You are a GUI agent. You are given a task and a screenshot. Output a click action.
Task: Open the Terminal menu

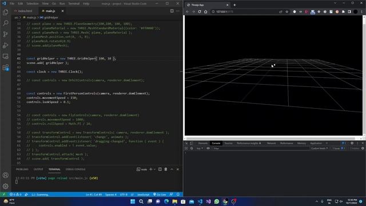(x=74, y=3)
